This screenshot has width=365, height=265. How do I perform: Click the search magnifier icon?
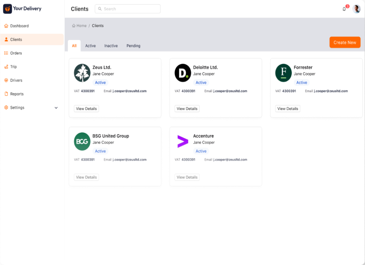(100, 9)
